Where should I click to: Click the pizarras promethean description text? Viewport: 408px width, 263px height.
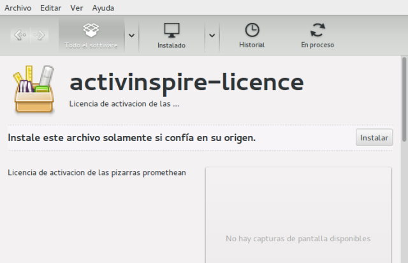[x=96, y=172]
